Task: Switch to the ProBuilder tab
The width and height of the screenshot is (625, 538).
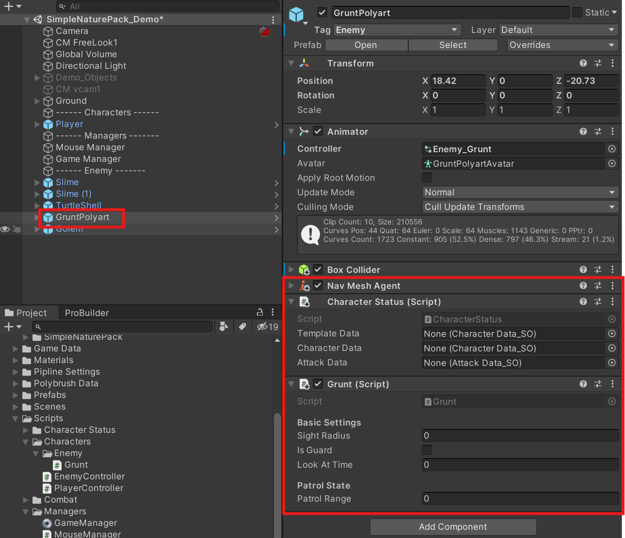Action: 87,313
